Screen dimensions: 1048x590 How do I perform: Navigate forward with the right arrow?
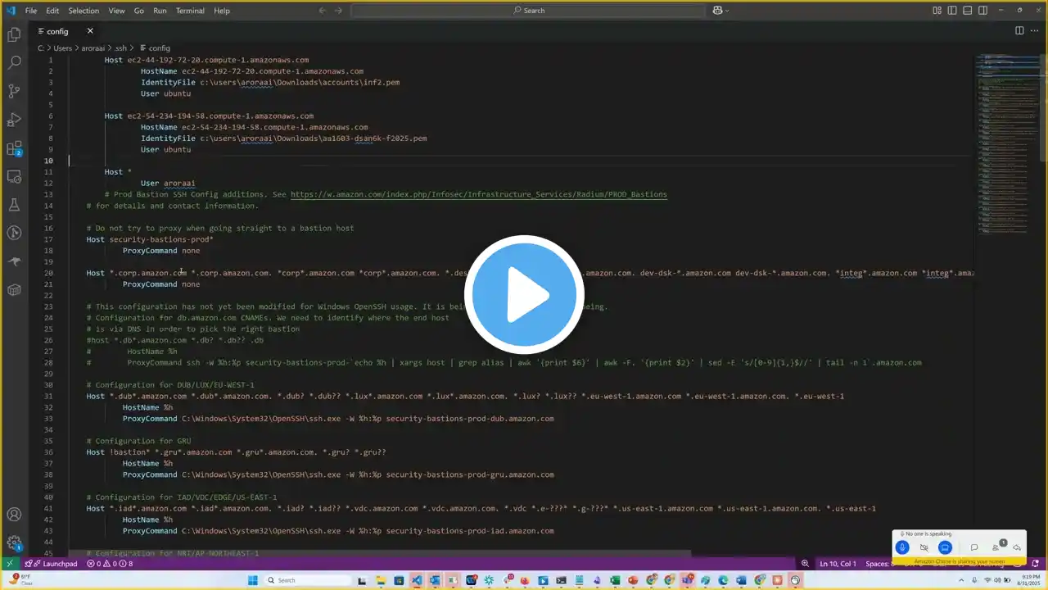340,11
